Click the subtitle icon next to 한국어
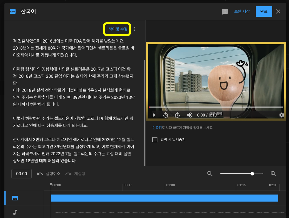The height and width of the screenshot is (218, 289). click(x=13, y=12)
